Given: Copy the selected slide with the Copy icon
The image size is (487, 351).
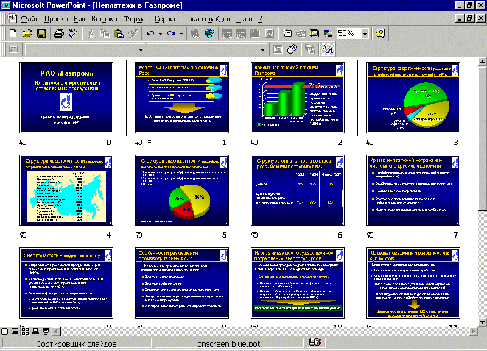Looking at the screenshot, I should [104, 34].
